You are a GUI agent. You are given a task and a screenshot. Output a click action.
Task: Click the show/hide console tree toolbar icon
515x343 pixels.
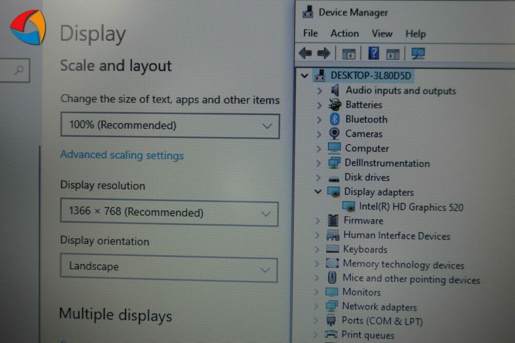pos(349,54)
